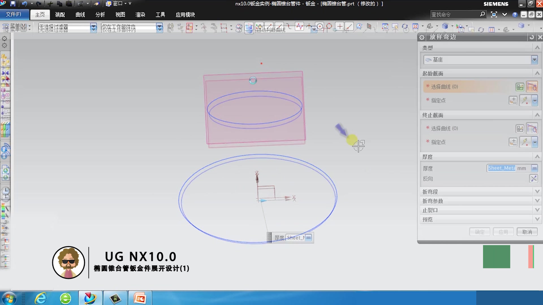
Task: Click the arc center snap point icon
Action: [320, 26]
